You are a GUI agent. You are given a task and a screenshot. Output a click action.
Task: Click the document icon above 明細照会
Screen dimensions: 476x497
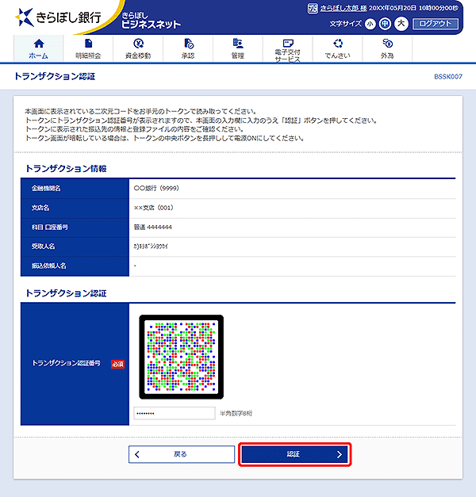[89, 43]
